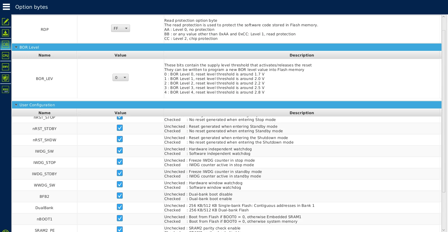
Task: Open the shield security icon
Action: [5, 78]
